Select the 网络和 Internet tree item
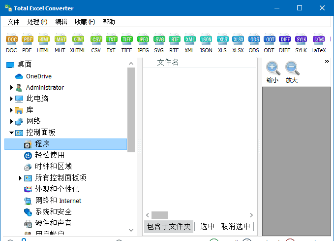This screenshot has width=334, height=241. point(58,201)
